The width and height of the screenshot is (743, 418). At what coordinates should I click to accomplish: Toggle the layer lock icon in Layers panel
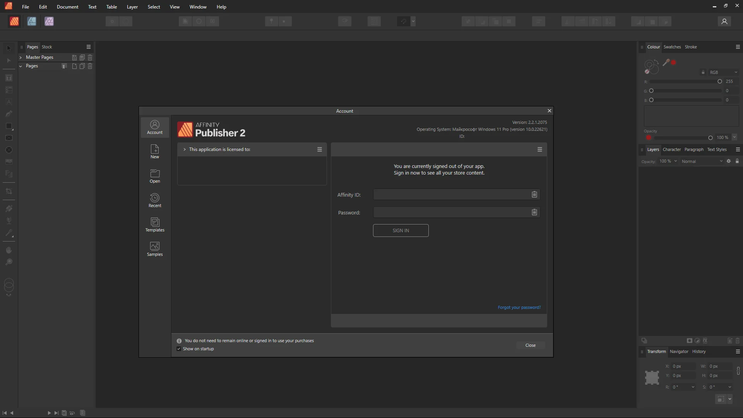pyautogui.click(x=737, y=161)
